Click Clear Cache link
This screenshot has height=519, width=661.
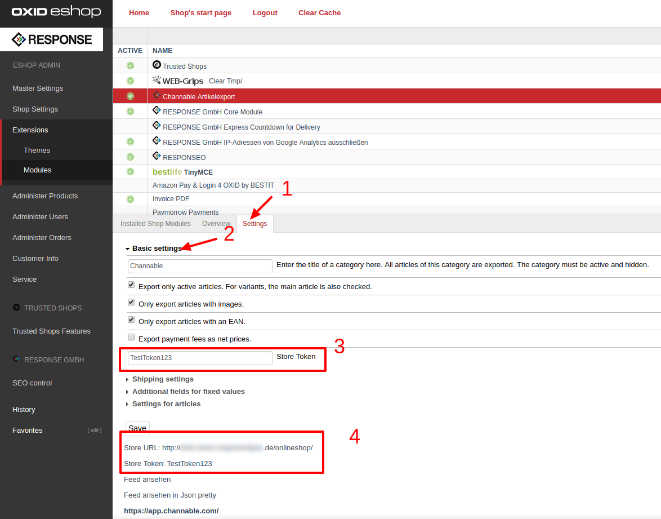(320, 12)
